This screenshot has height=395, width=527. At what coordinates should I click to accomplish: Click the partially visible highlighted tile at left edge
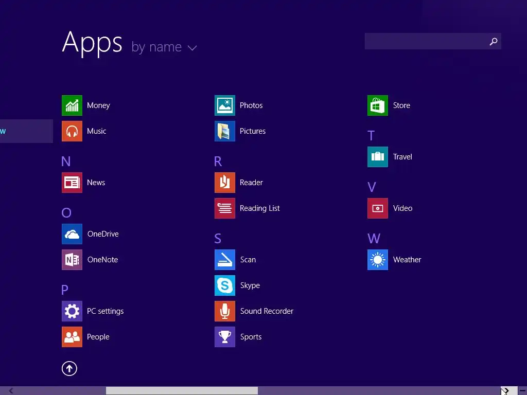(x=26, y=131)
